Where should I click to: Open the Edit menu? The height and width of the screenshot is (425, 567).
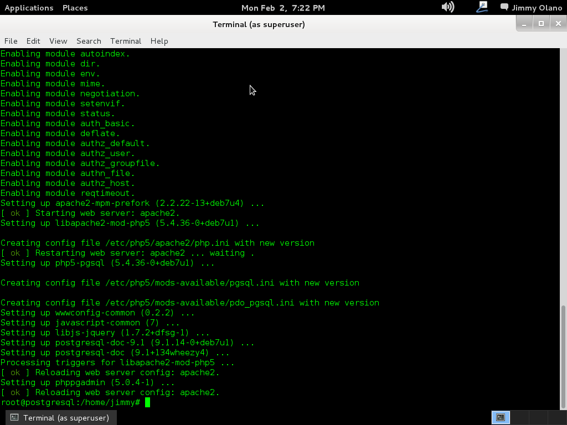[33, 41]
